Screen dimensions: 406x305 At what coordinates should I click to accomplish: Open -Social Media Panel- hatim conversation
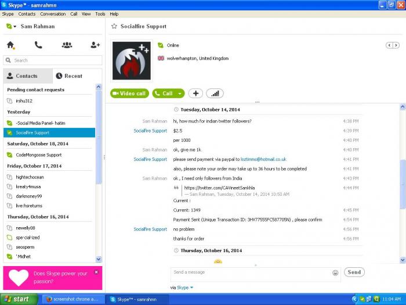point(49,123)
